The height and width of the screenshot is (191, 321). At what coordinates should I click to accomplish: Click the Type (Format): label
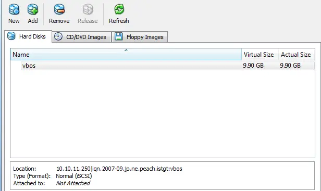(32, 176)
